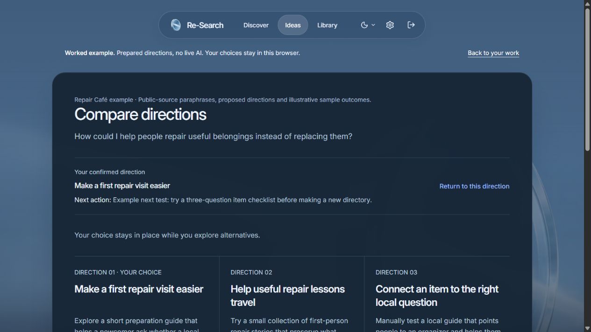Image resolution: width=591 pixels, height=332 pixels.
Task: Click the page vertical scrollbar thumb
Action: [x=587, y=79]
